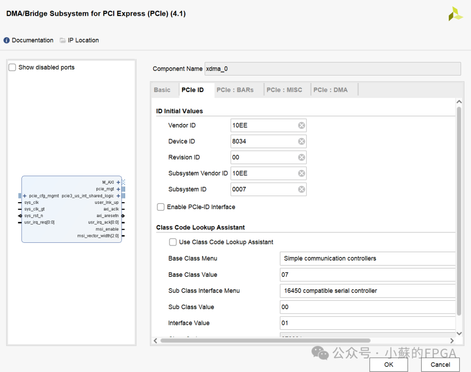The height and width of the screenshot is (372, 471).
Task: Select the axi_aresetn port label
Action: [x=108, y=216]
